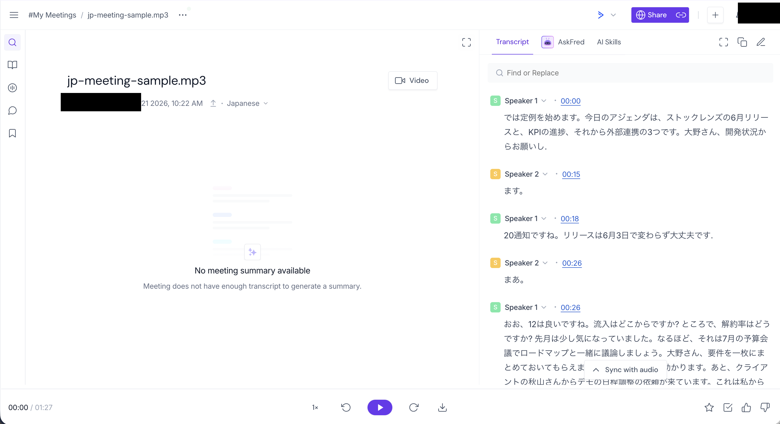Click the AskFred robot icon
This screenshot has height=424, width=780.
[x=547, y=42]
